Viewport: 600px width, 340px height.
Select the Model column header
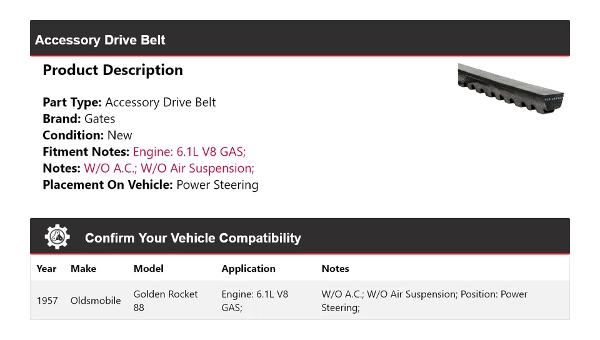click(149, 269)
